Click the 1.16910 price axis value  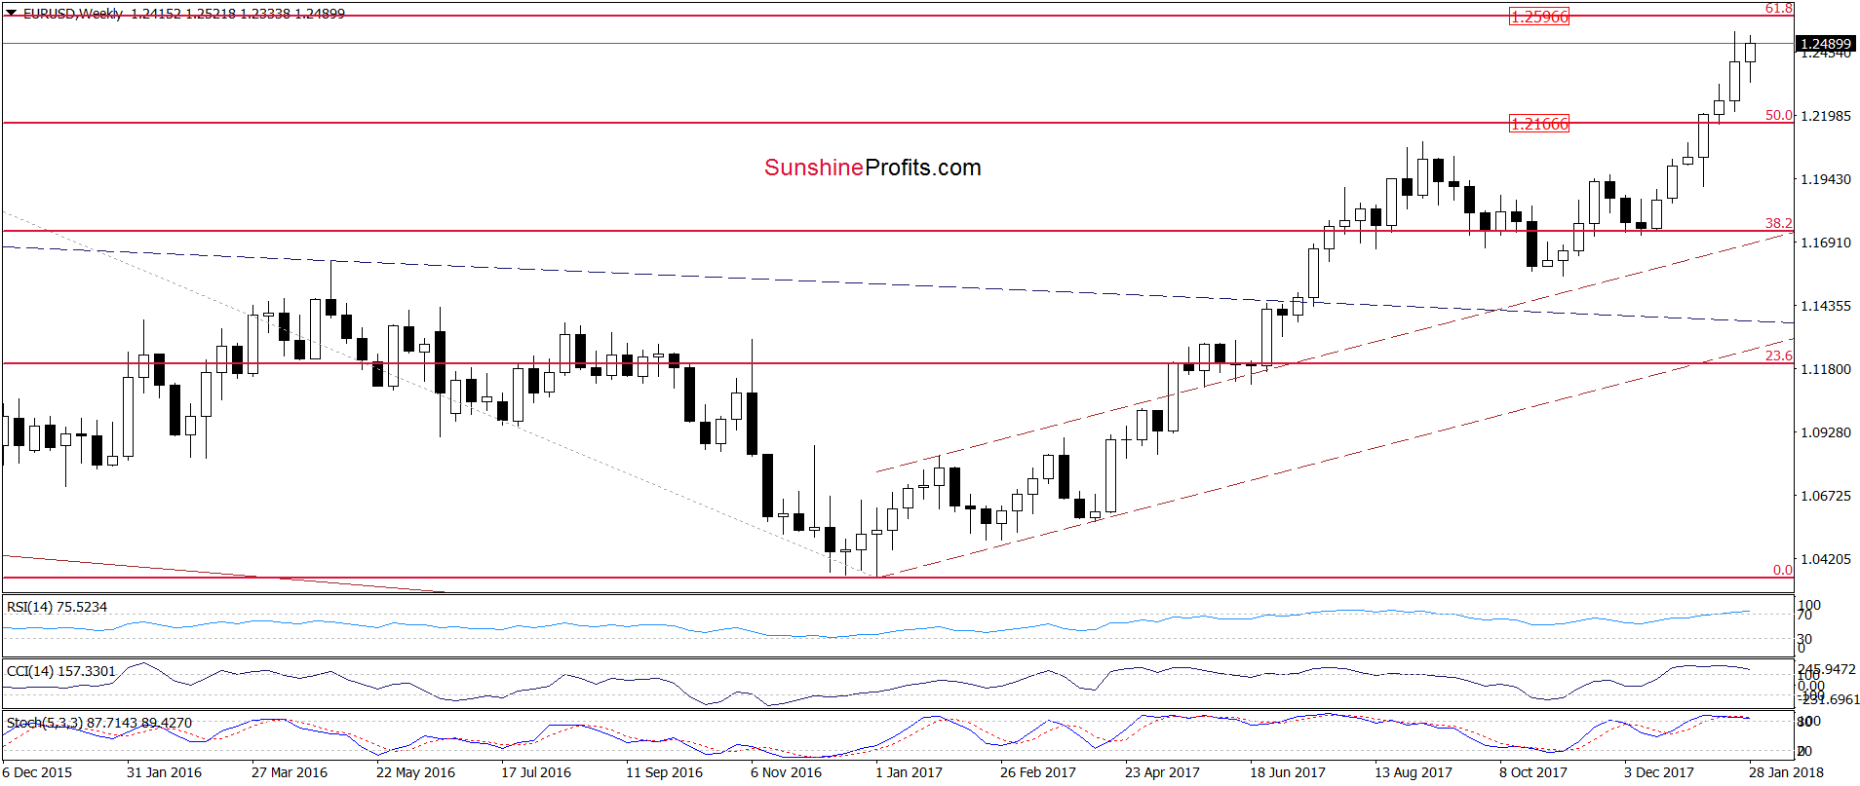[1826, 243]
